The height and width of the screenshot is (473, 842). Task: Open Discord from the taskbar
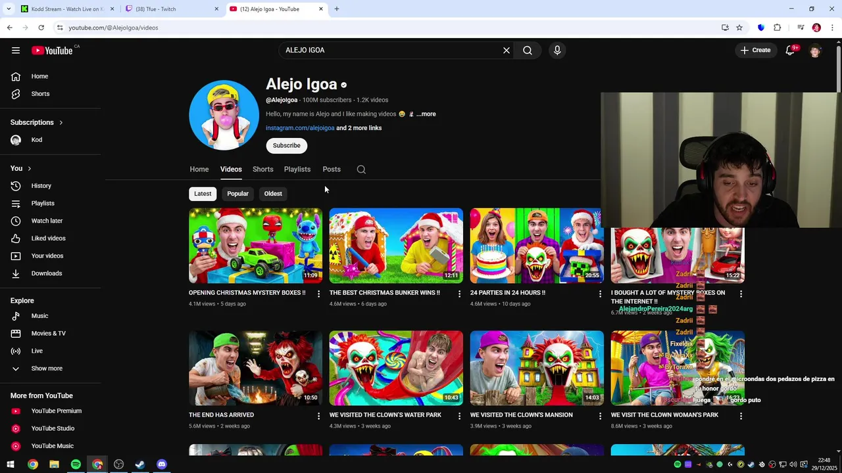[162, 464]
